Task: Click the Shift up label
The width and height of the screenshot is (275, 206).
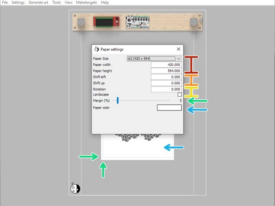Action: click(99, 83)
